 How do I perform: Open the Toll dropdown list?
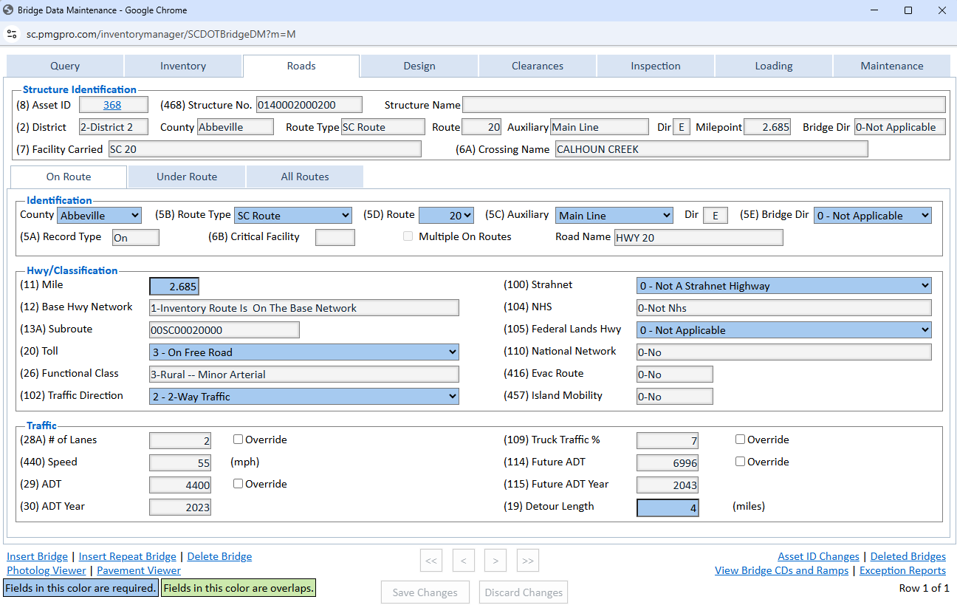tap(303, 352)
